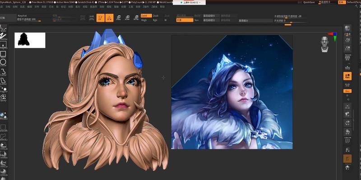The height and width of the screenshot is (180, 361).
Task: Click the QuickSave button
Action: tap(309, 2)
